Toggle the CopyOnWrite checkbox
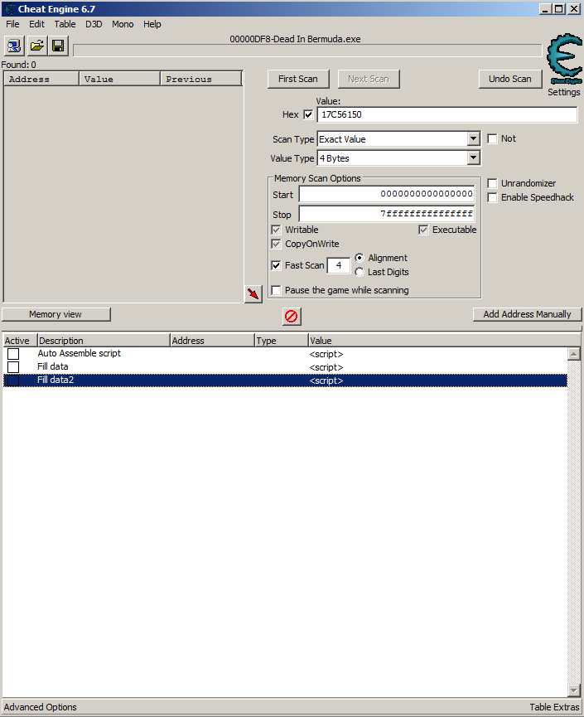 point(276,244)
